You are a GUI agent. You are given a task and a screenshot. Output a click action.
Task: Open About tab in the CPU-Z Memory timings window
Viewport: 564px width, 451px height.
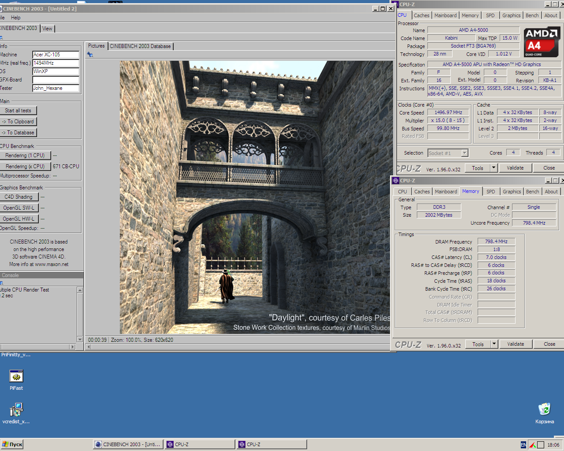point(551,192)
